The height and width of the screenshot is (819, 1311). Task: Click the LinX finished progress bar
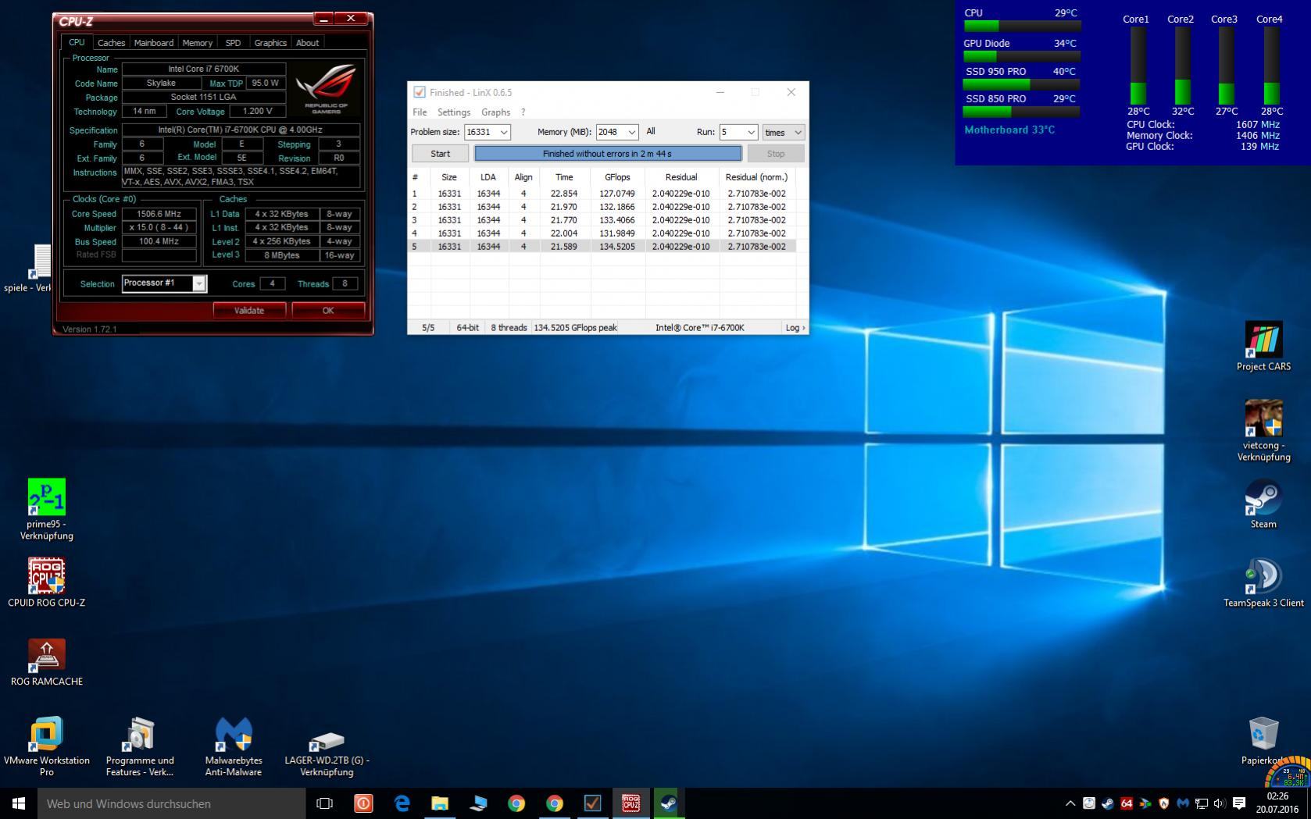[x=608, y=154]
